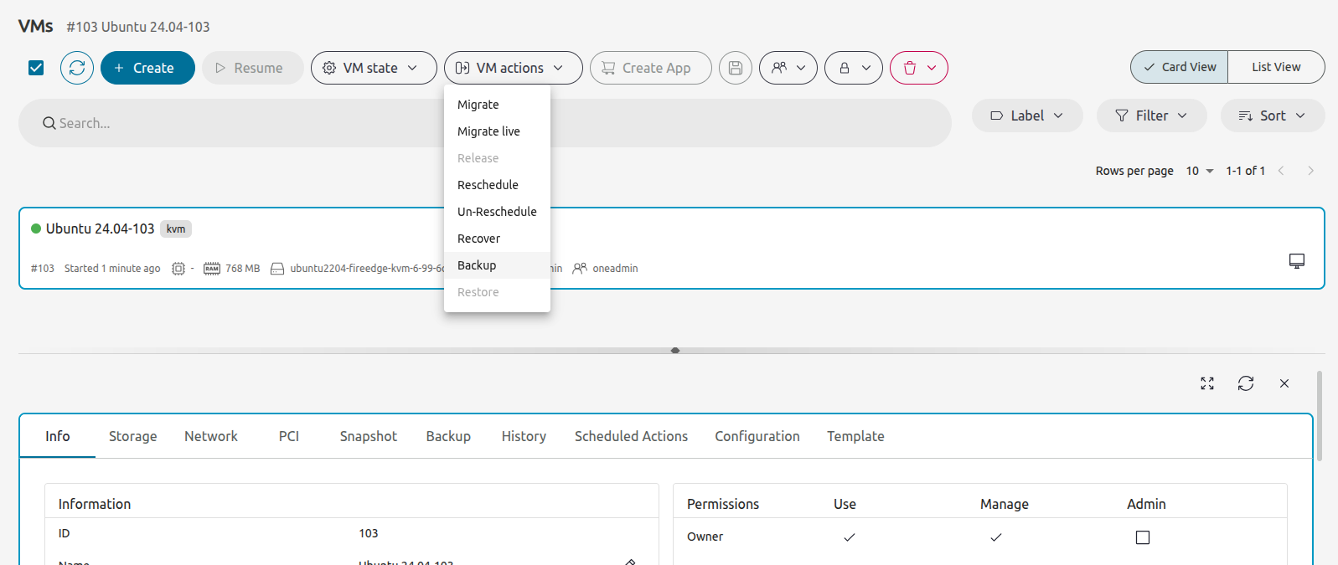Go to the previous page arrow
Screen dimensions: 1338x565
click(1281, 171)
